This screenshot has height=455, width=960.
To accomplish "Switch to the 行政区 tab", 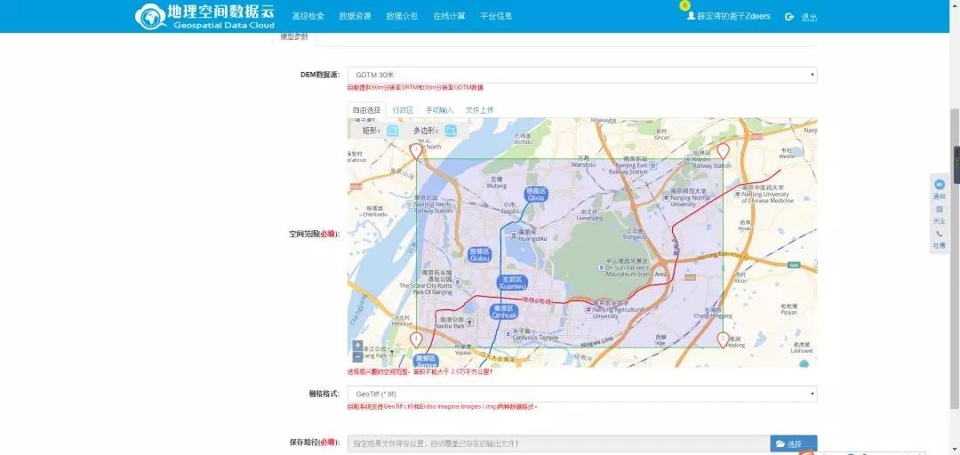I will (403, 110).
